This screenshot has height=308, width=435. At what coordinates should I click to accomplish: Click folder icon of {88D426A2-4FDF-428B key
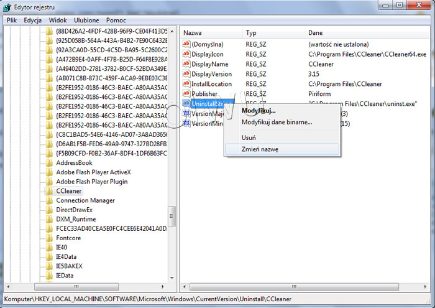(49, 31)
